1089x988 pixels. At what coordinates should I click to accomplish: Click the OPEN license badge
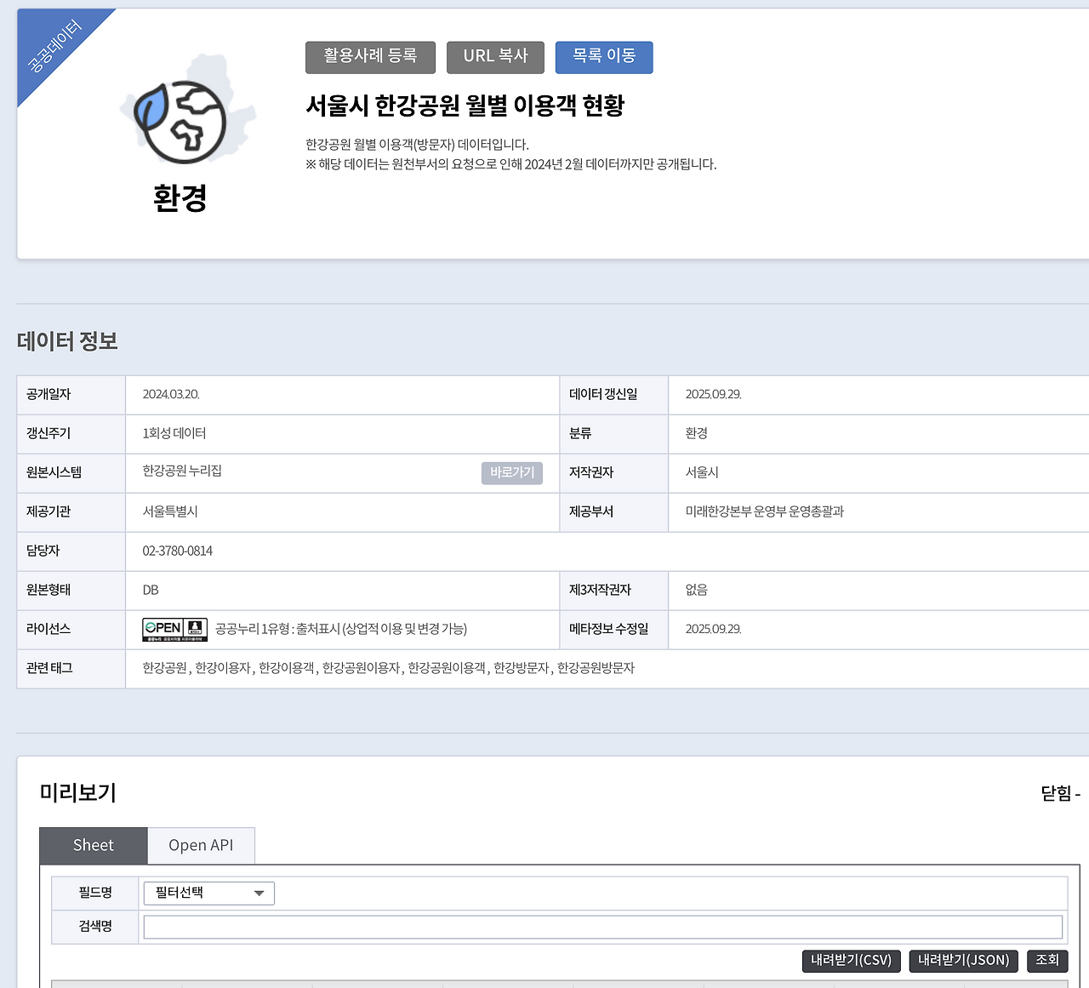pos(161,629)
